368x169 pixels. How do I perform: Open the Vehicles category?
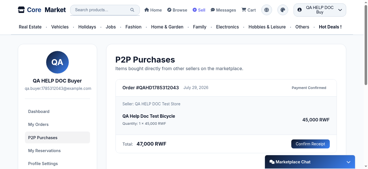(x=60, y=27)
